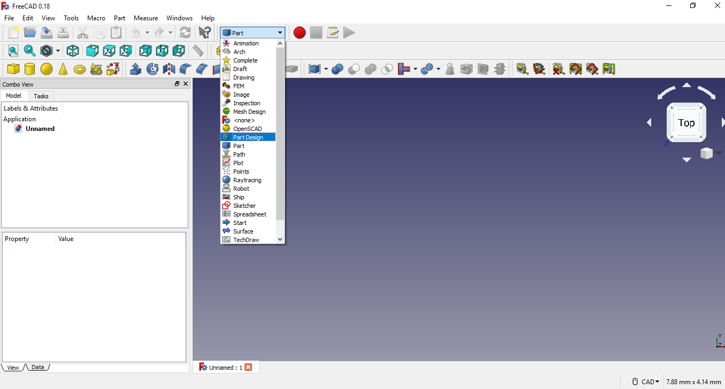Close the Unnamed : 1 document tab
Screen dimensions: 725x389
[x=248, y=367]
